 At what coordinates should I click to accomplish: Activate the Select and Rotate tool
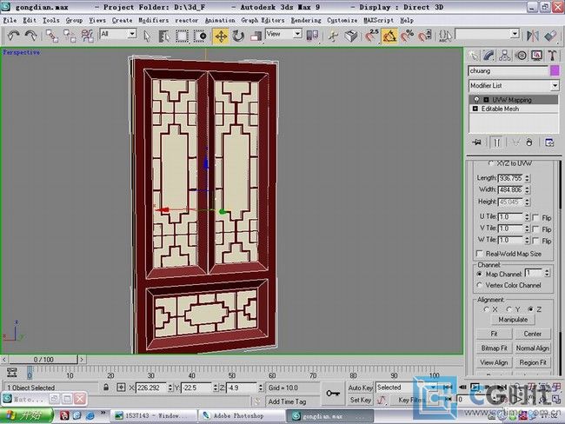pos(238,36)
